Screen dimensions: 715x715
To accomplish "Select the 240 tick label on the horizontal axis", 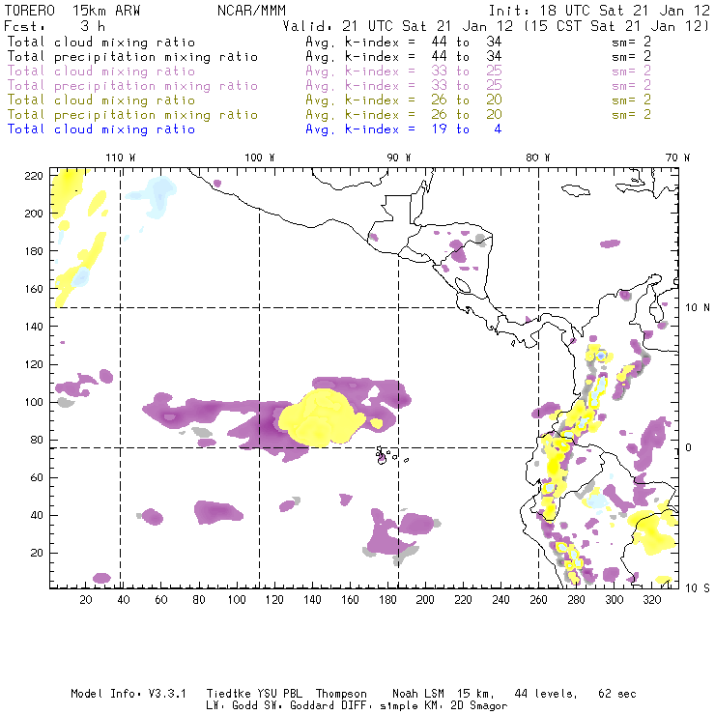I will coord(500,600).
